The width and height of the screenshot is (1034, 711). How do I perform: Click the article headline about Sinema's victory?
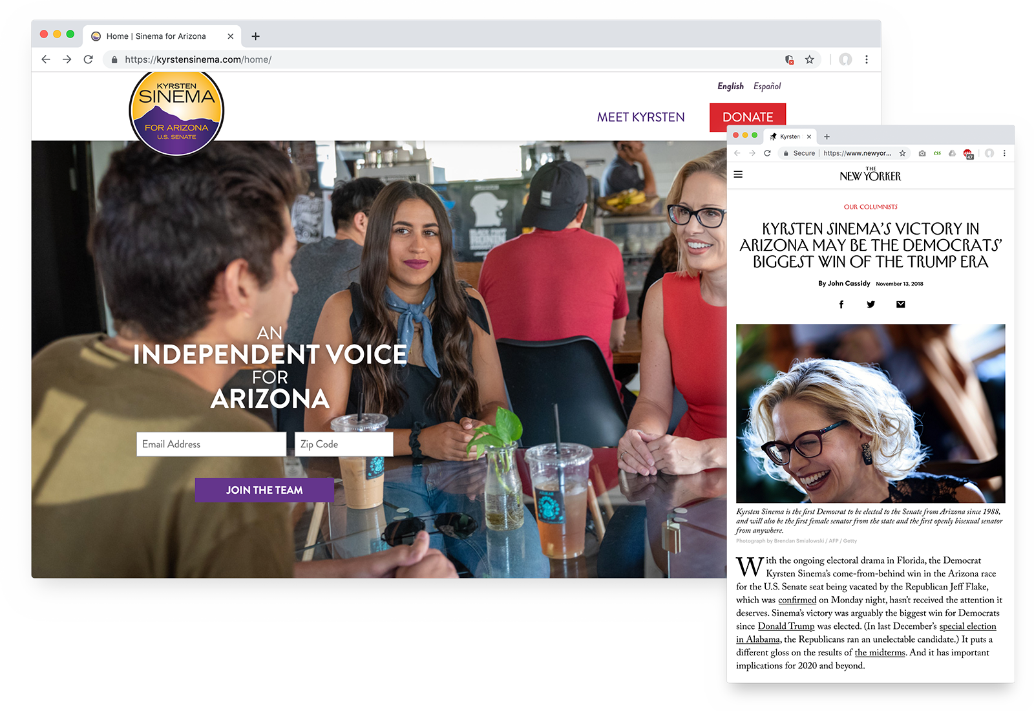click(870, 245)
